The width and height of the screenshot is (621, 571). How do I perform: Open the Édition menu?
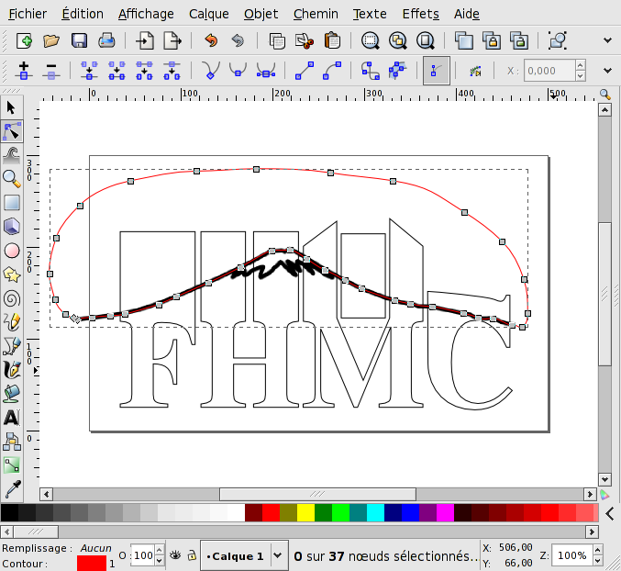pos(83,14)
